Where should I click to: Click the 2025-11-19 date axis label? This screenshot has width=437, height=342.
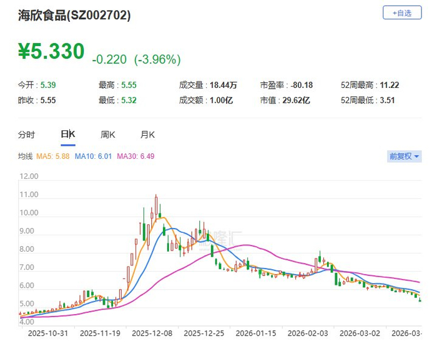[100, 333]
